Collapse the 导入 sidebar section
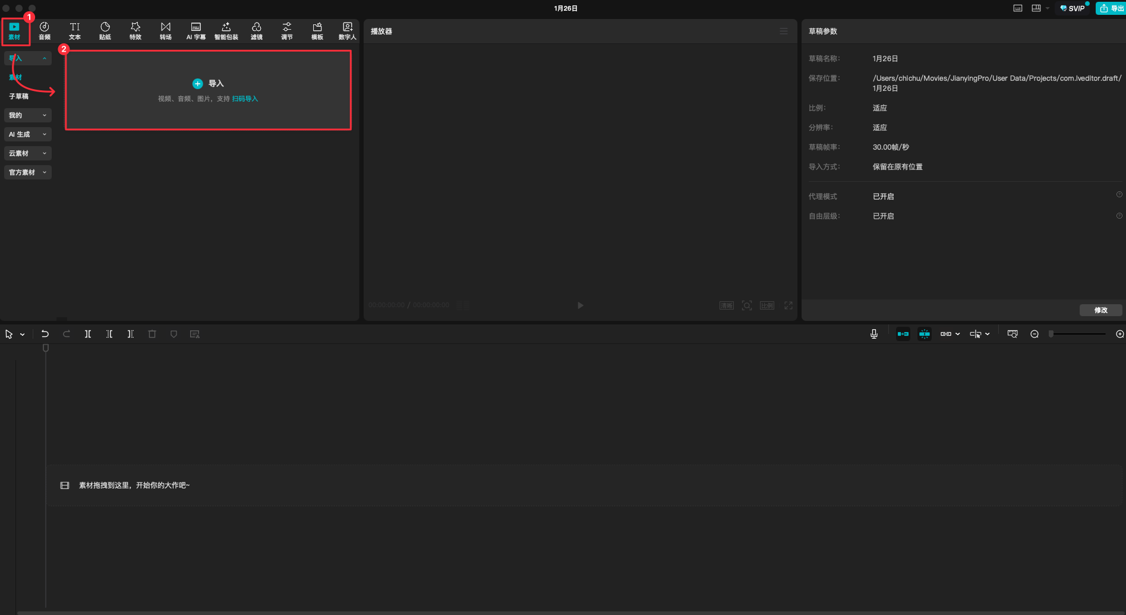1126x615 pixels. (x=28, y=58)
